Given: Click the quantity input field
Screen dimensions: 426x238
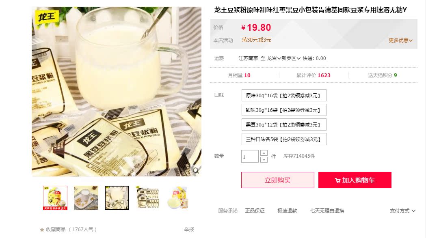Looking at the screenshot, I should 250,157.
